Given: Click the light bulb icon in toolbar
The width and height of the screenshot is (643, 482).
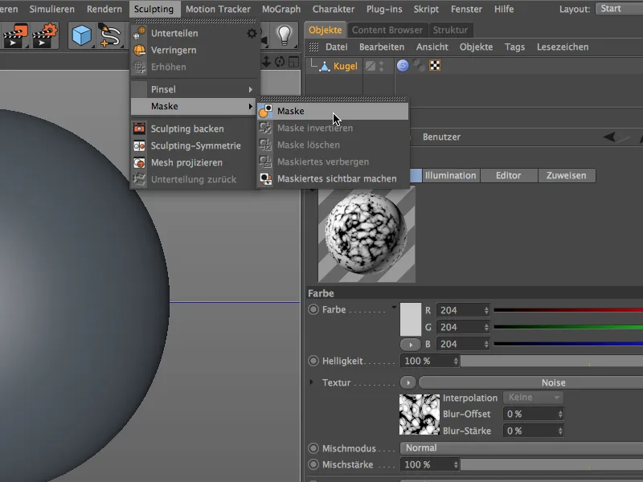Looking at the screenshot, I should click(x=283, y=35).
